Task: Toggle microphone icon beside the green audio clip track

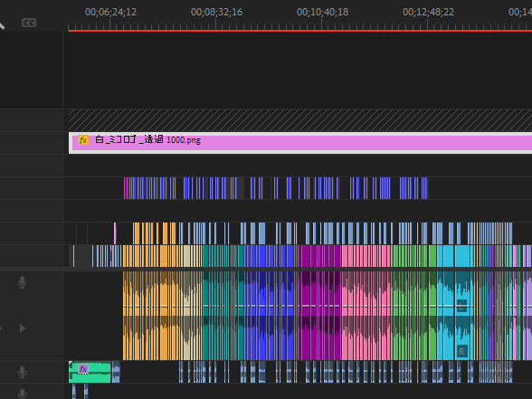Action: click(x=22, y=372)
